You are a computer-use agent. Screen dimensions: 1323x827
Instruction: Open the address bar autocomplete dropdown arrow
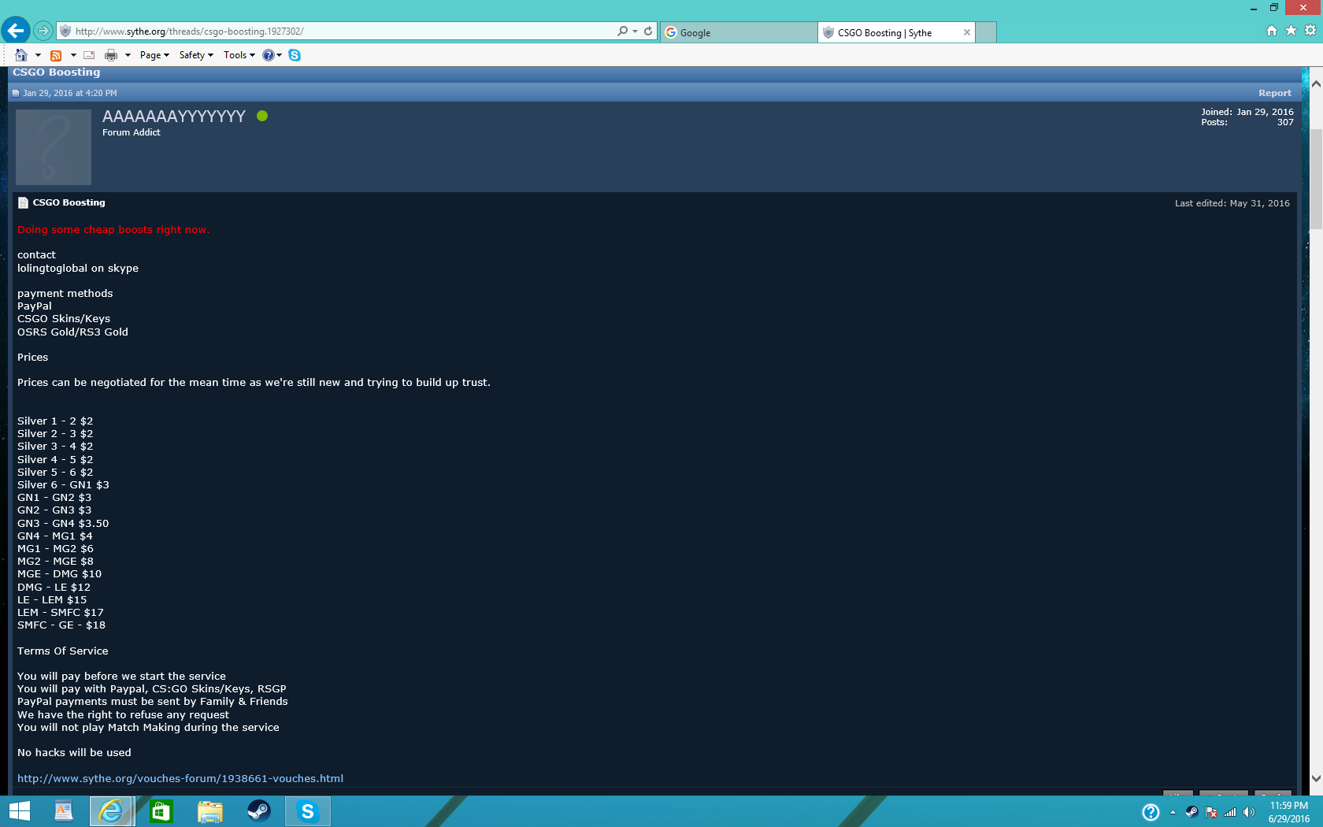[x=635, y=32]
